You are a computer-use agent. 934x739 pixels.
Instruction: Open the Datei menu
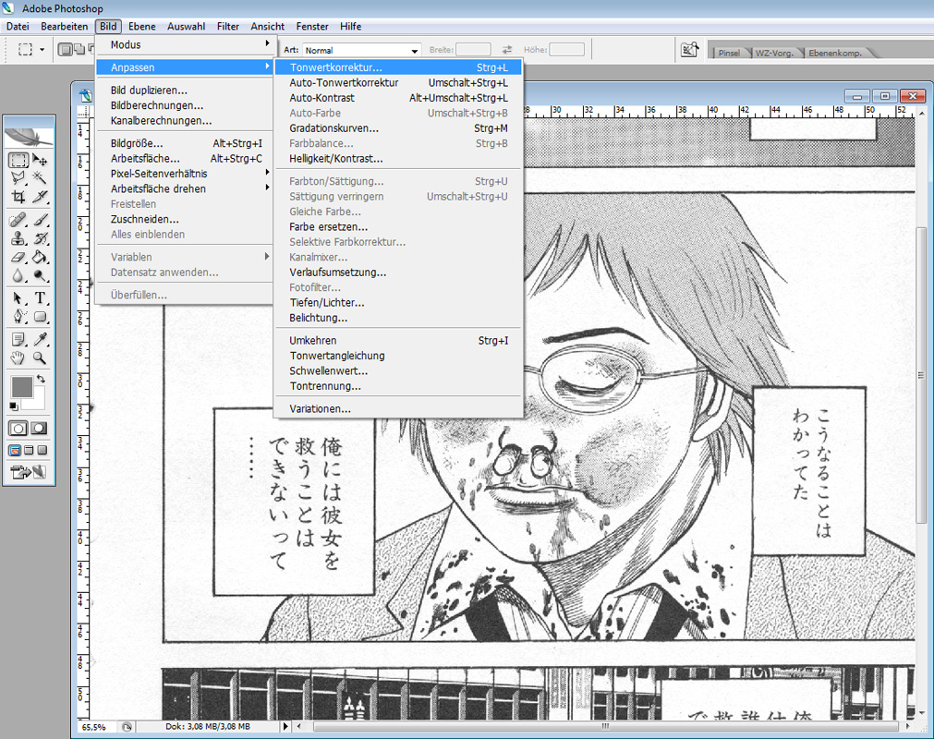[x=18, y=26]
